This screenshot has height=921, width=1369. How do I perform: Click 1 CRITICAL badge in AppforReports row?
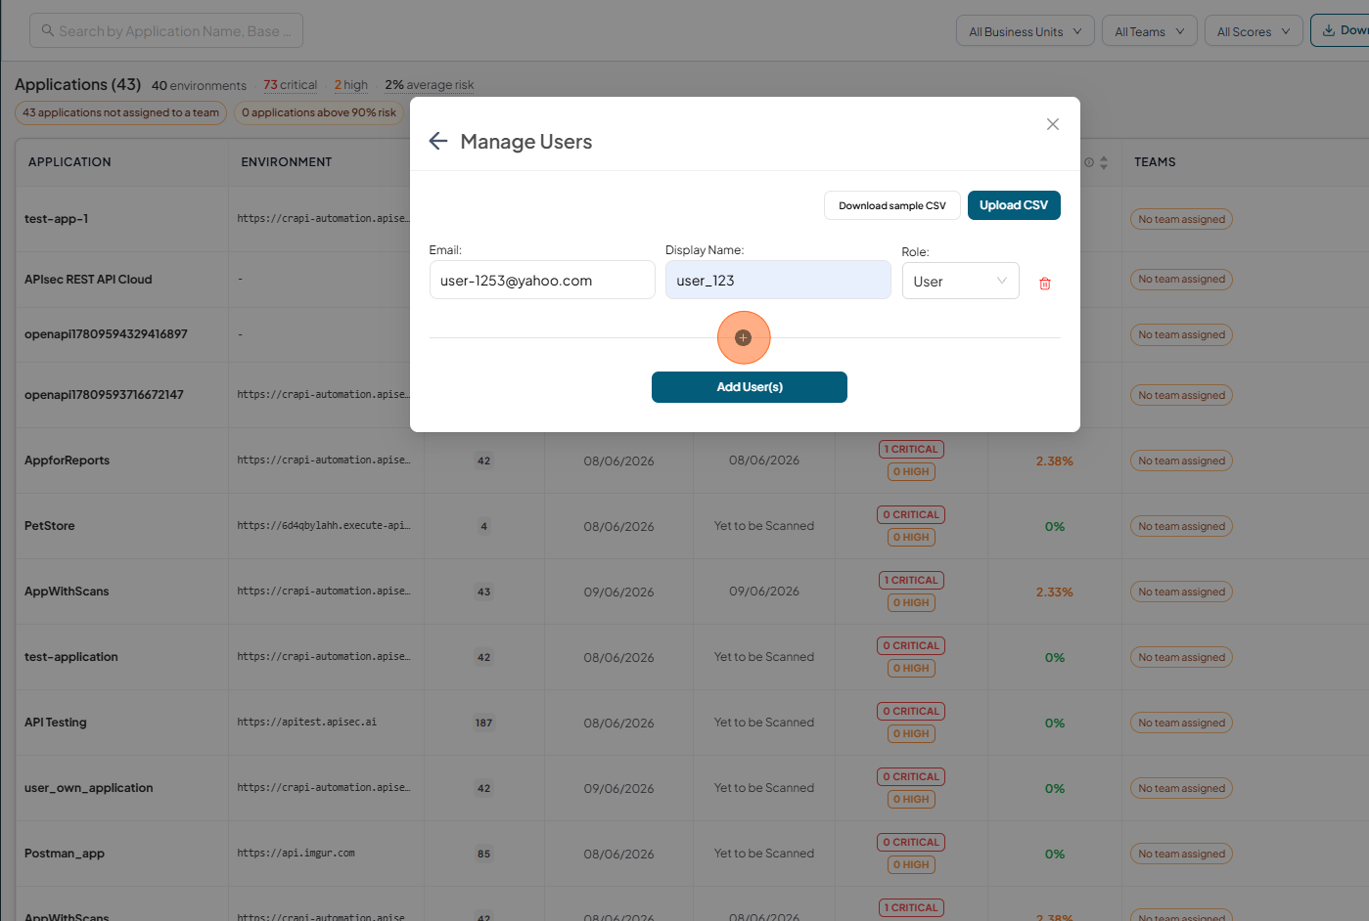tap(911, 450)
